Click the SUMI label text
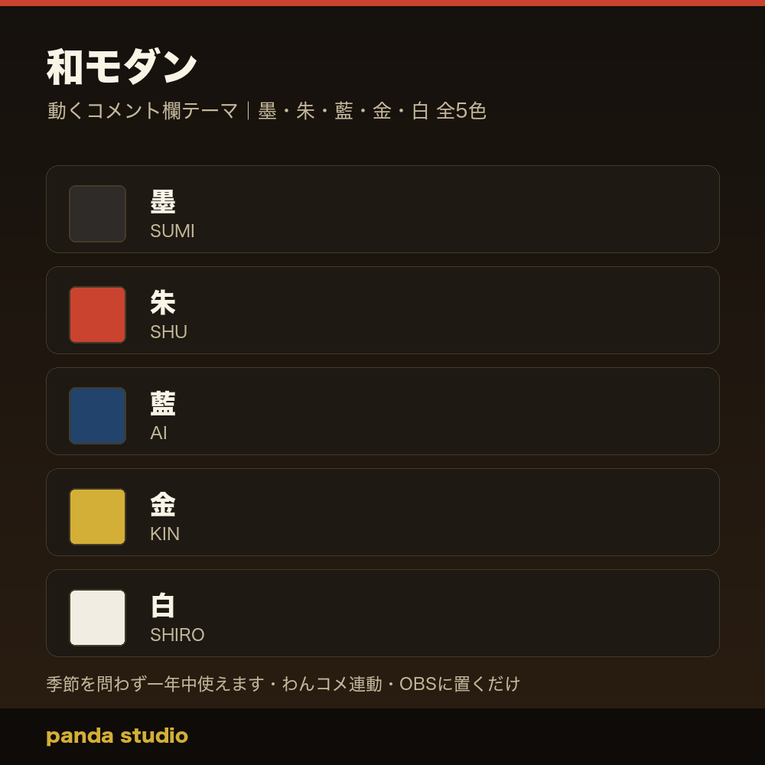This screenshot has height=765, width=765. coord(173,231)
